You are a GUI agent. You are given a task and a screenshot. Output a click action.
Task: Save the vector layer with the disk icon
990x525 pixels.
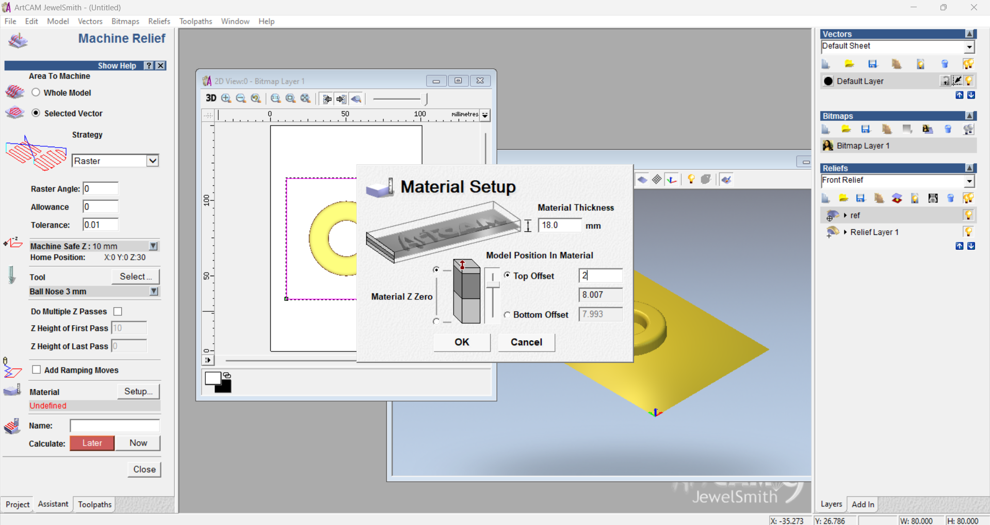[872, 64]
